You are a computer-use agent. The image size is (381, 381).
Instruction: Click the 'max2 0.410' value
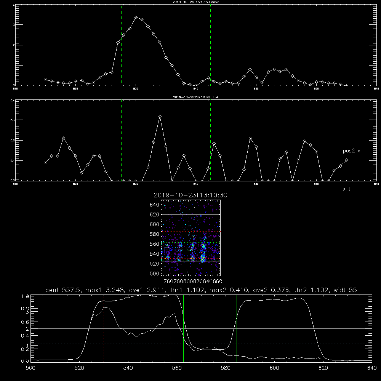(229, 290)
